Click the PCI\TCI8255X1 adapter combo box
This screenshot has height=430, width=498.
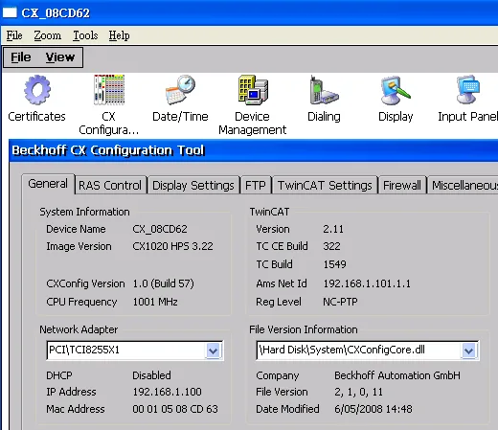click(x=134, y=351)
